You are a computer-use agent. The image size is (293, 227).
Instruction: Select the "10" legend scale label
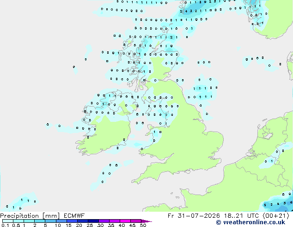coord(58,225)
